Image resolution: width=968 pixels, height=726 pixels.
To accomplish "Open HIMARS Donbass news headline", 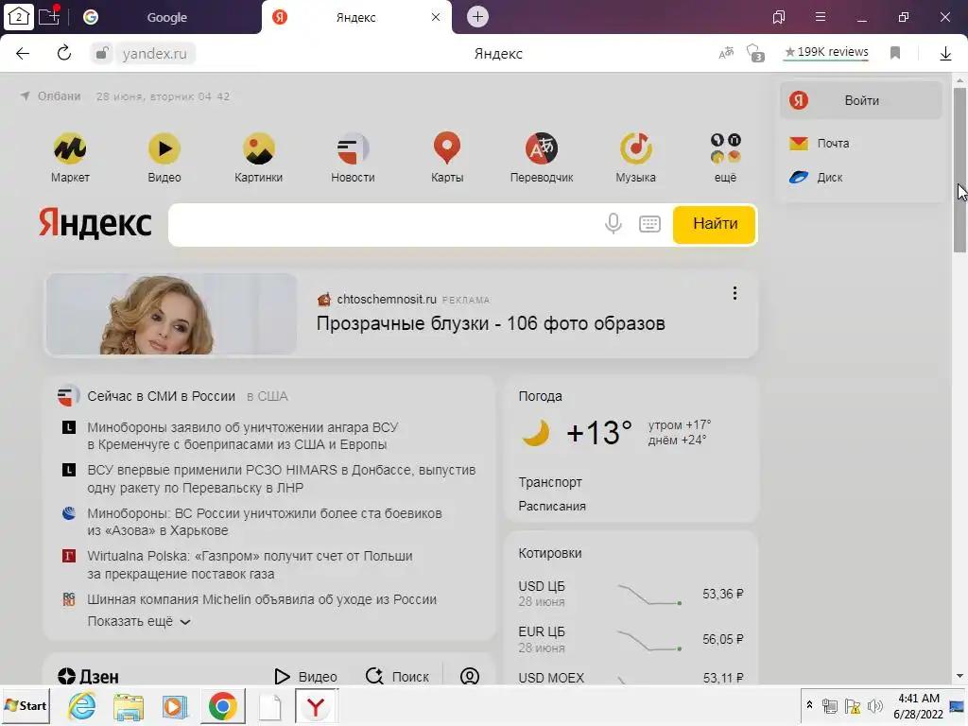I will pyautogui.click(x=282, y=478).
